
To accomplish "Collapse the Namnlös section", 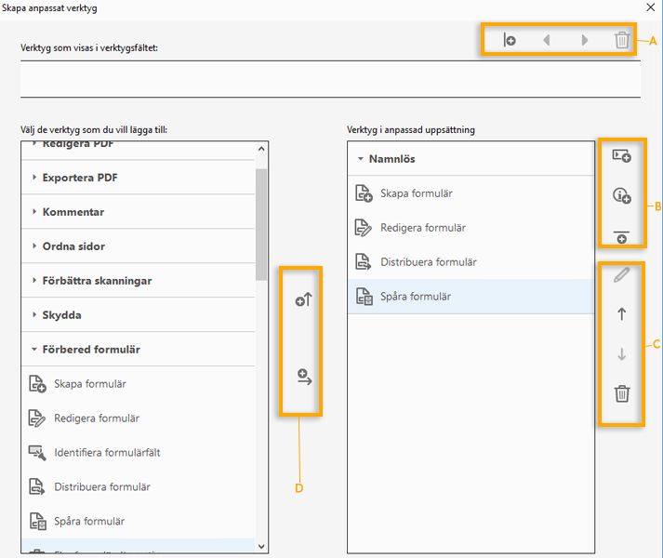I will point(360,159).
